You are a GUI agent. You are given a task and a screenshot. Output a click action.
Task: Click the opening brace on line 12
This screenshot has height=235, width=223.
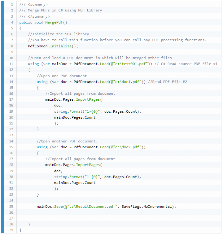(29, 70)
